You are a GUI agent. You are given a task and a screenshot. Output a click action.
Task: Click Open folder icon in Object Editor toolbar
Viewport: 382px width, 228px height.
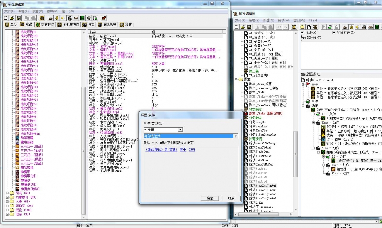12,18
